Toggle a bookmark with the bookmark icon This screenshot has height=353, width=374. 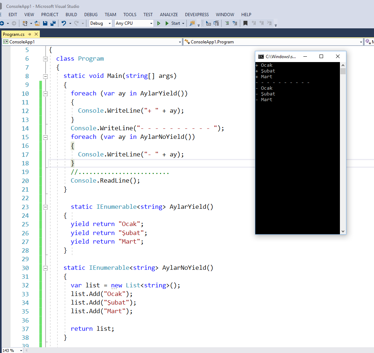[x=245, y=23]
